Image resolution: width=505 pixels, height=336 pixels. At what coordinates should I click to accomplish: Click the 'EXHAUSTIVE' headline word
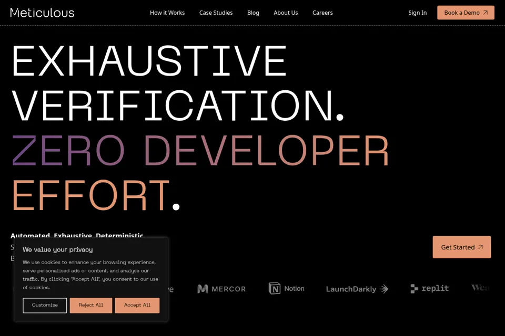click(x=149, y=60)
